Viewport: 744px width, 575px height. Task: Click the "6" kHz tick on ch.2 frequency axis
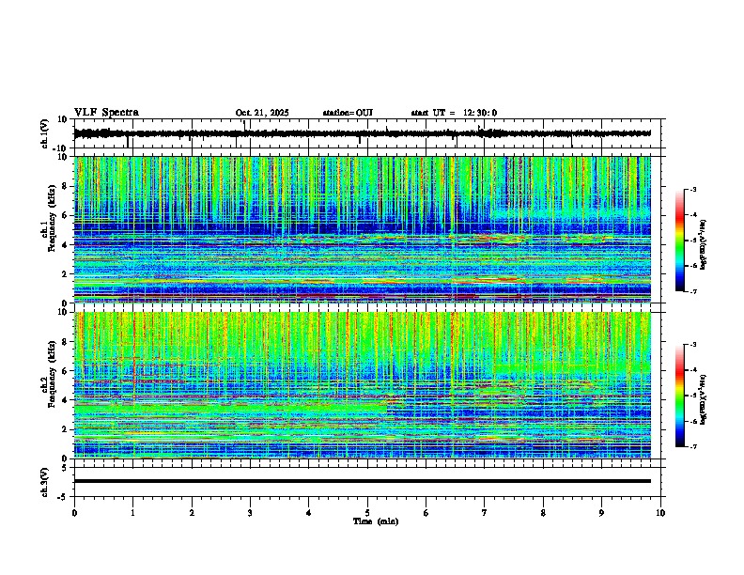(x=65, y=371)
